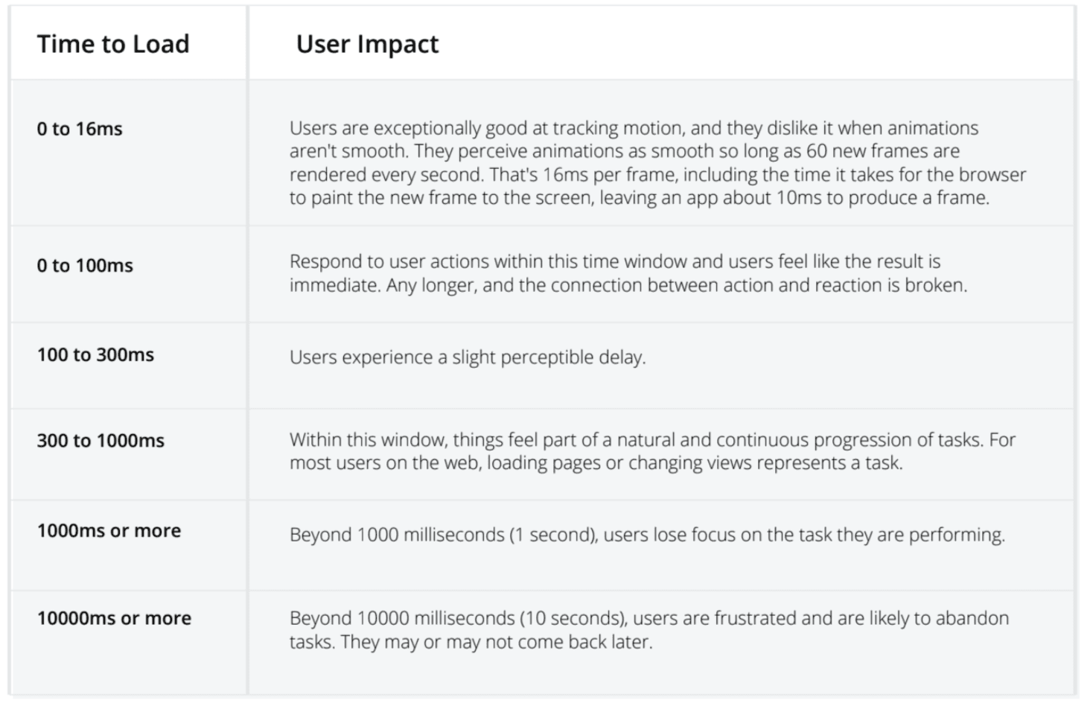Viewport: 1087px width, 703px height.
Task: Select the '10000ms or more' row label
Action: pos(114,618)
